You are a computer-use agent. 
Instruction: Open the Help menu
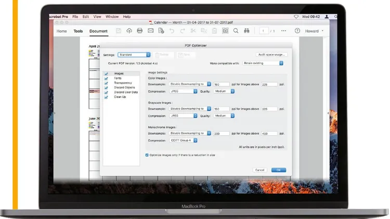click(x=126, y=17)
